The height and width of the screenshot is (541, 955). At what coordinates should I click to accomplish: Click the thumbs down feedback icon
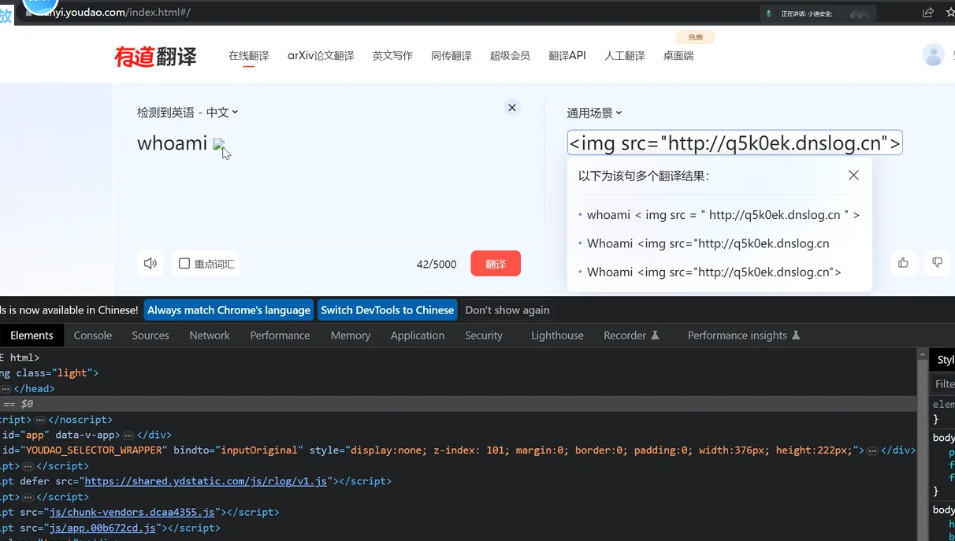(937, 263)
